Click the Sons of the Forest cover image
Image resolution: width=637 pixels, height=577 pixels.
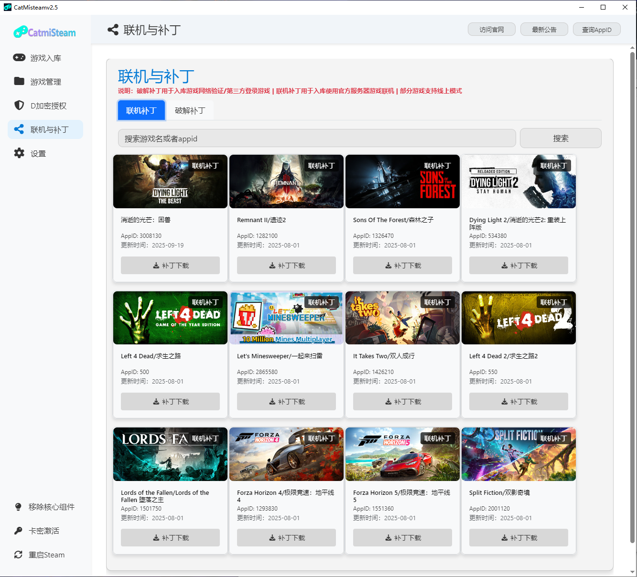(x=402, y=182)
